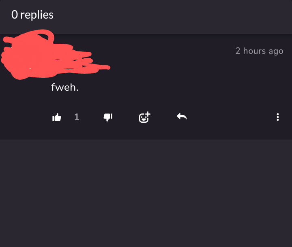Click the replies header bar
The height and width of the screenshot is (247, 292).
pyautogui.click(x=162, y=16)
